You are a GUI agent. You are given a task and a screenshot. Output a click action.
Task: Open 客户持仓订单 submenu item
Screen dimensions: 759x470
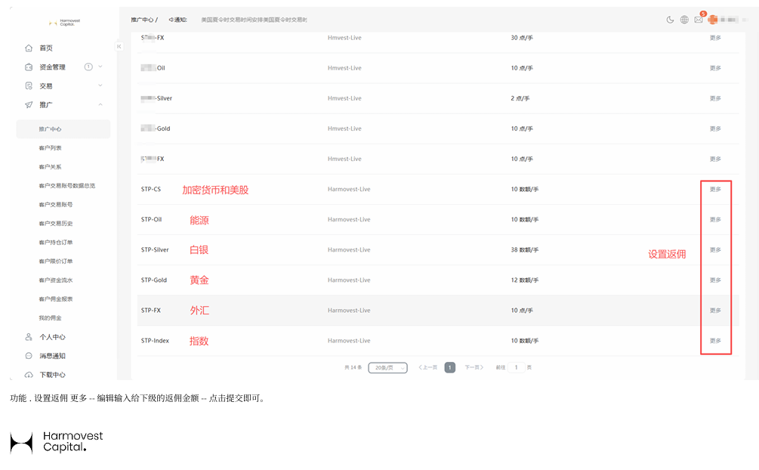[x=56, y=243]
